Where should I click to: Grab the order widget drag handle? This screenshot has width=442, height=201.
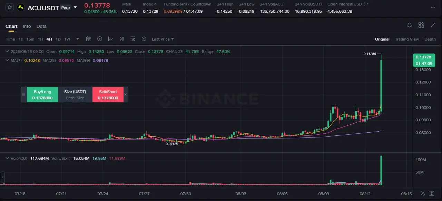click(x=24, y=94)
